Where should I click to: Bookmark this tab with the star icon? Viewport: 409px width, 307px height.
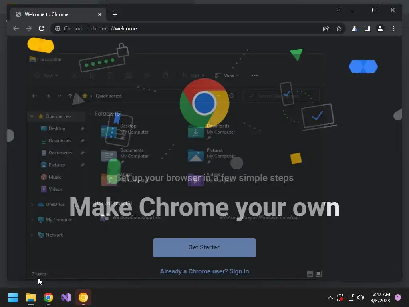tap(339, 28)
